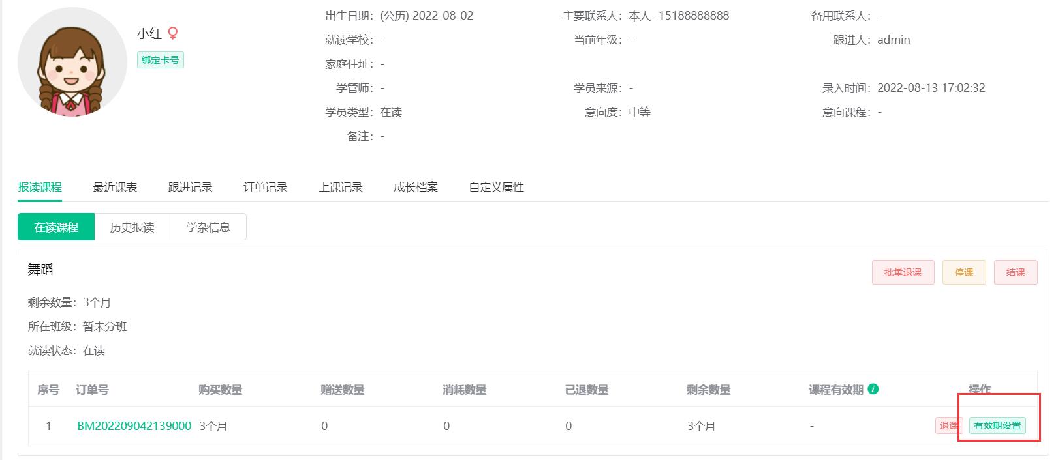The width and height of the screenshot is (1058, 460).
Task: Show the 学杂信息 sub-tab
Action: [208, 227]
